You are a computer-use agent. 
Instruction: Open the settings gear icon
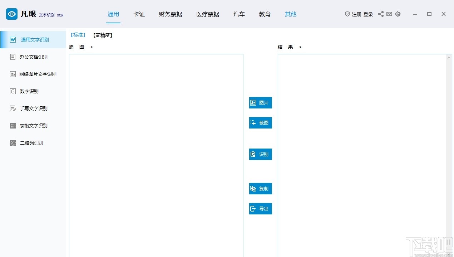click(398, 14)
